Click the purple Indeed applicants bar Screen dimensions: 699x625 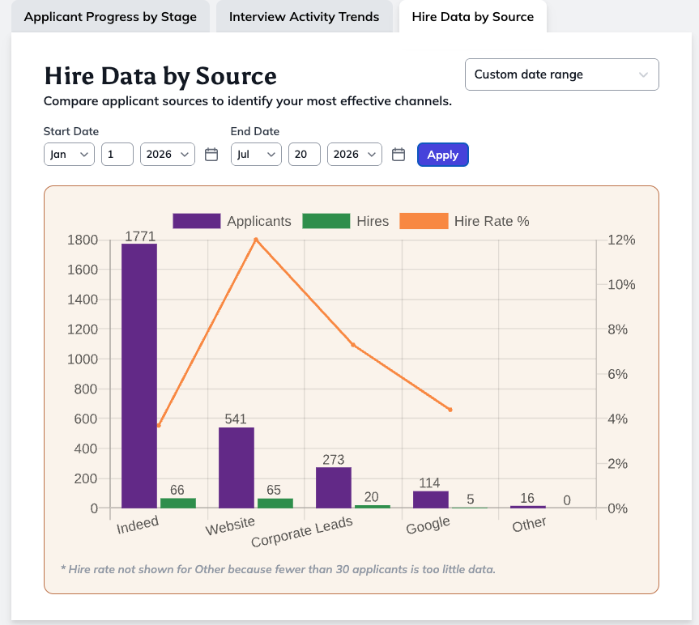[x=139, y=376]
